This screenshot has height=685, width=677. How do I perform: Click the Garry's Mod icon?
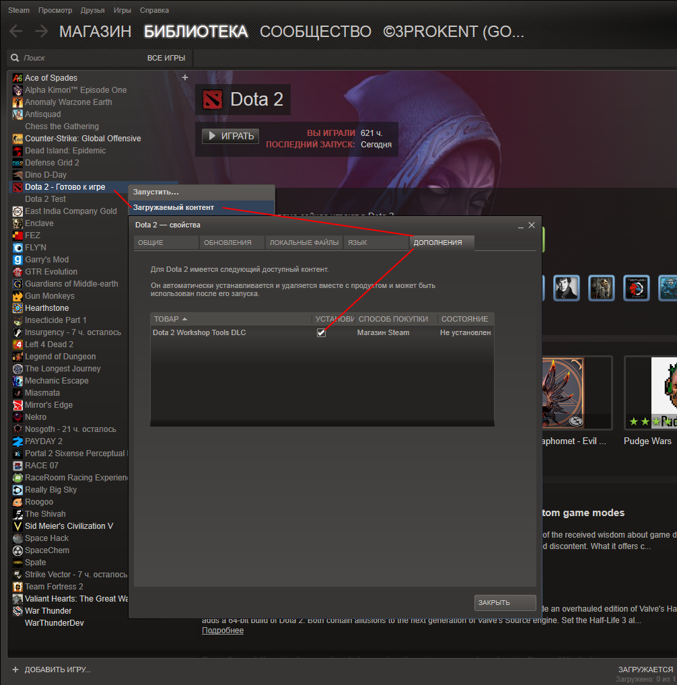pos(17,260)
